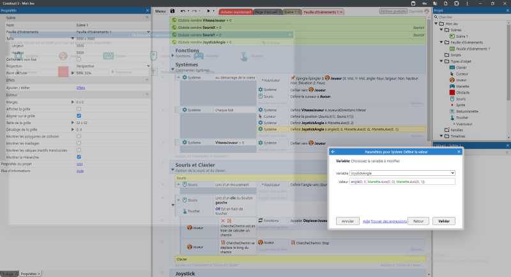Screen dimensions: 511x277
Task: Click globe icon of JoystickAngle global variable
Action: (x=174, y=42)
